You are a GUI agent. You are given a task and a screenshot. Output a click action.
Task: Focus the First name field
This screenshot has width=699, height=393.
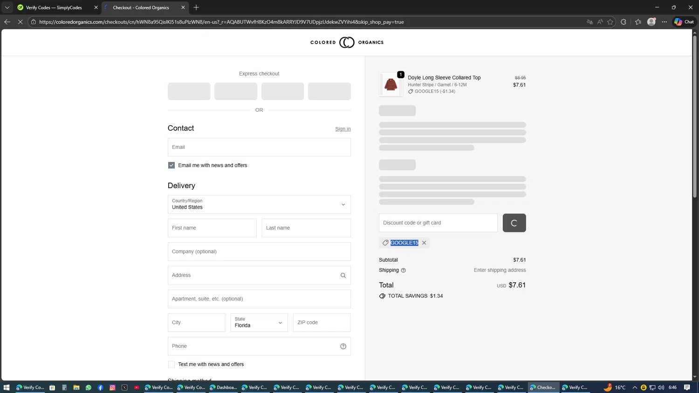[x=212, y=228]
